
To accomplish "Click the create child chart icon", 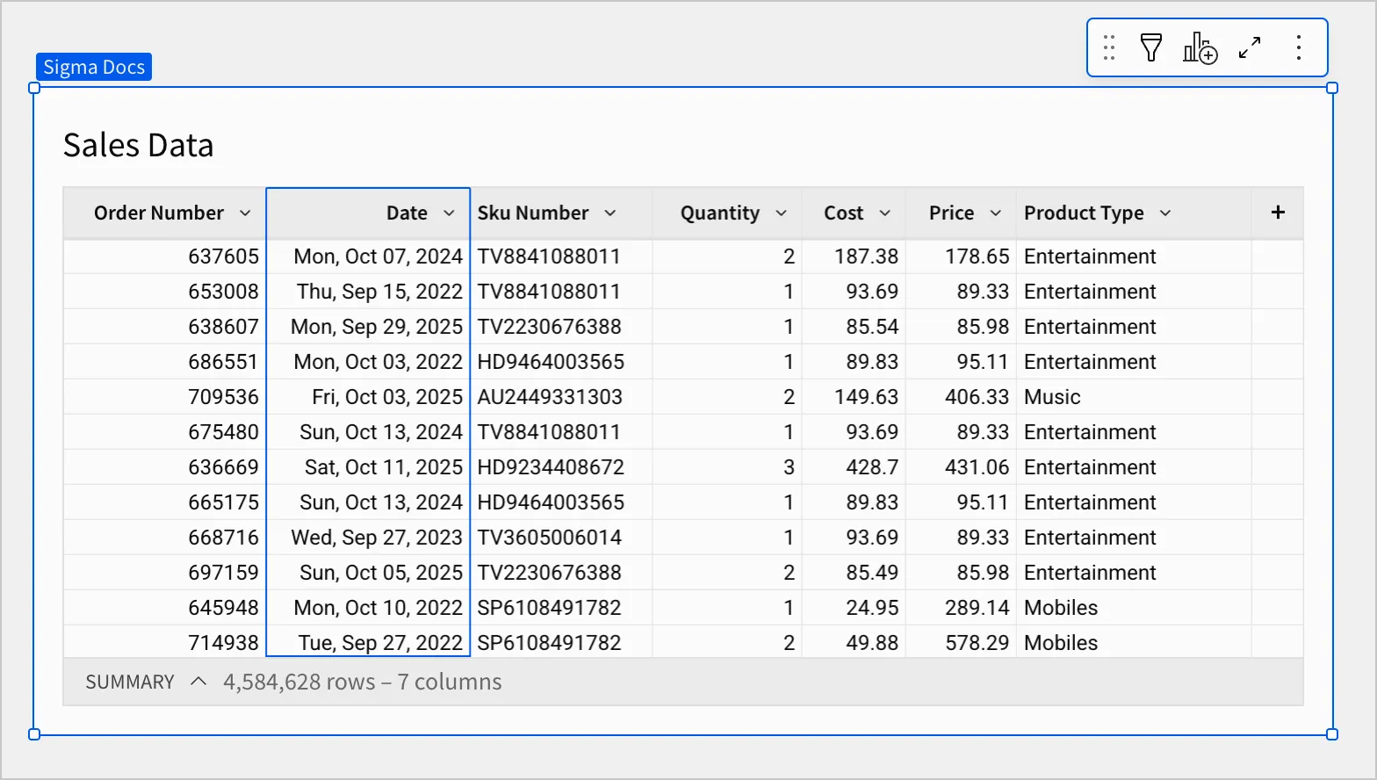I will pos(1200,47).
